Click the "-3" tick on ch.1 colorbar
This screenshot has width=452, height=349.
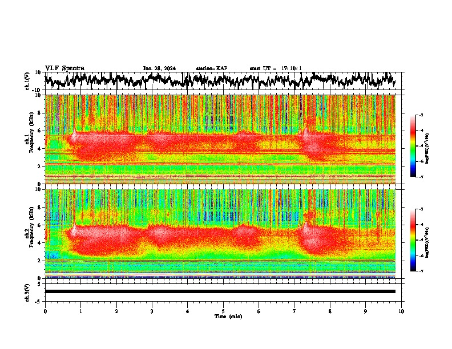(421, 115)
